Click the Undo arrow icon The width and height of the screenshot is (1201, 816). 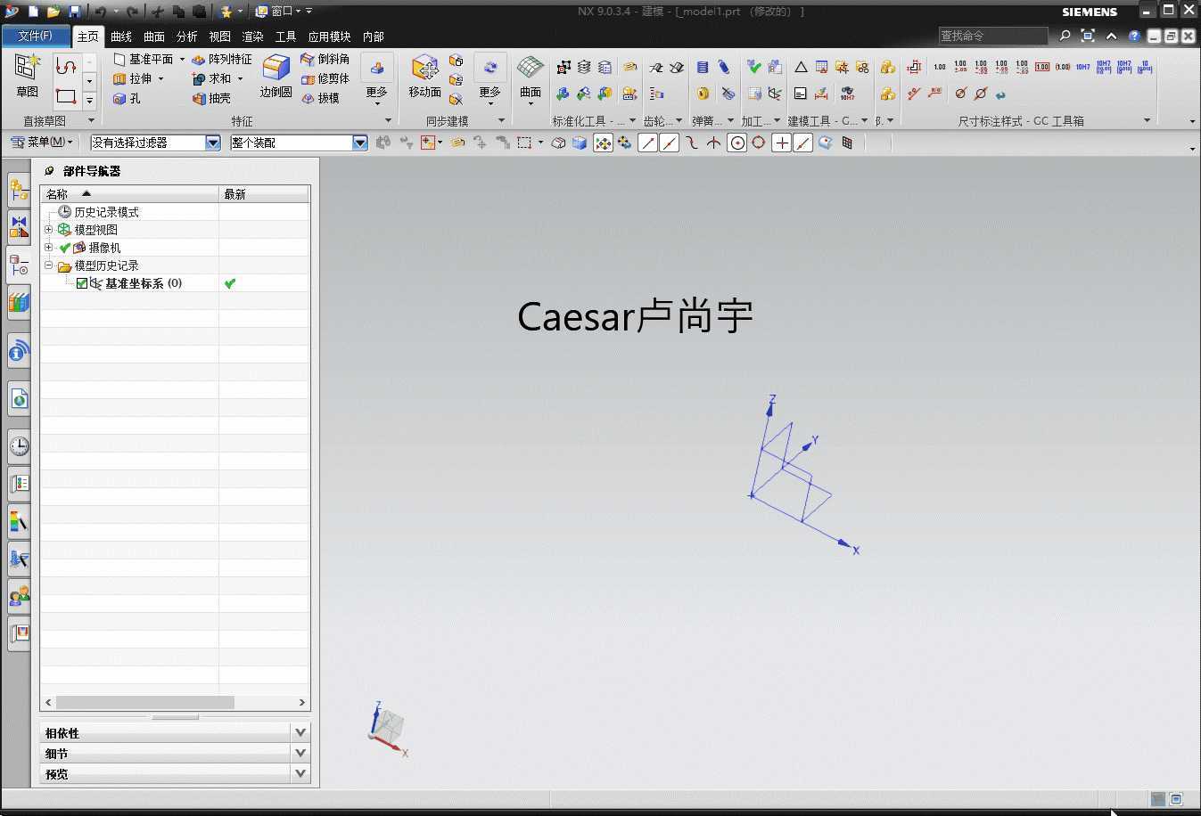101,12
